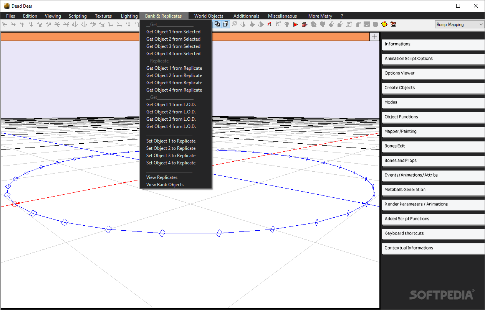Image resolution: width=485 pixels, height=310 pixels.
Task: Click the plus button on orange bar
Action: tap(374, 36)
